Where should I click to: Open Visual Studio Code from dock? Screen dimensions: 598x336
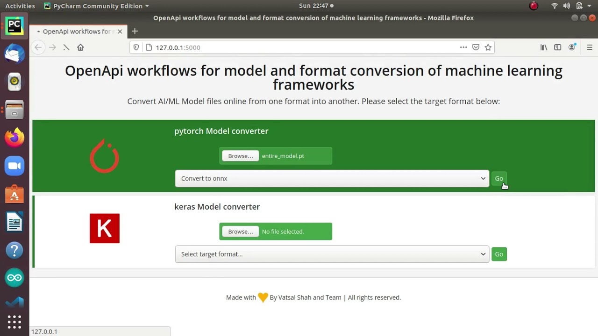[x=14, y=302]
